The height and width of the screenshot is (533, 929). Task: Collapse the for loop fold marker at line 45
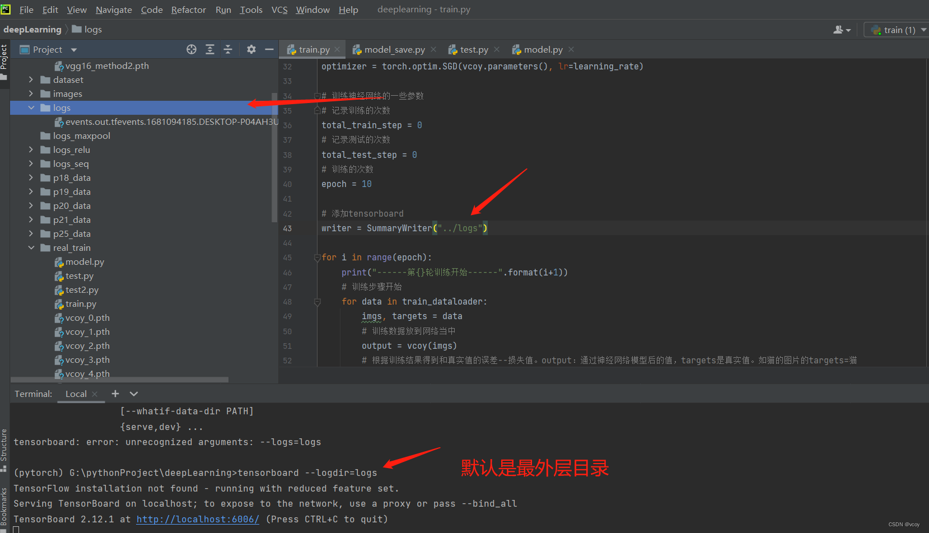[317, 258]
